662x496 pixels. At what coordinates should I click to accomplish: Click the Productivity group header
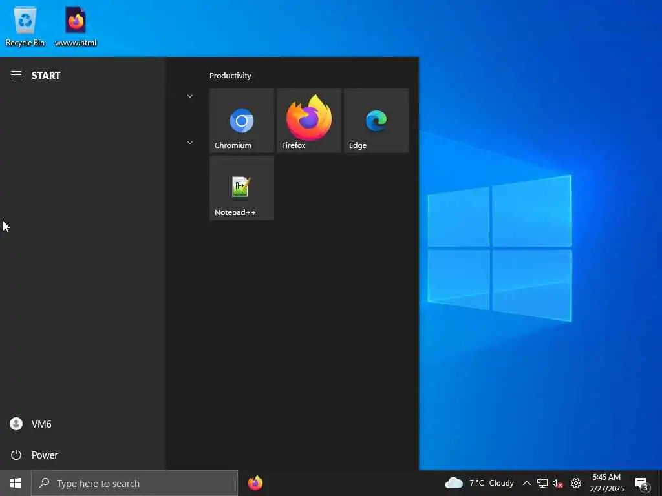(x=230, y=76)
